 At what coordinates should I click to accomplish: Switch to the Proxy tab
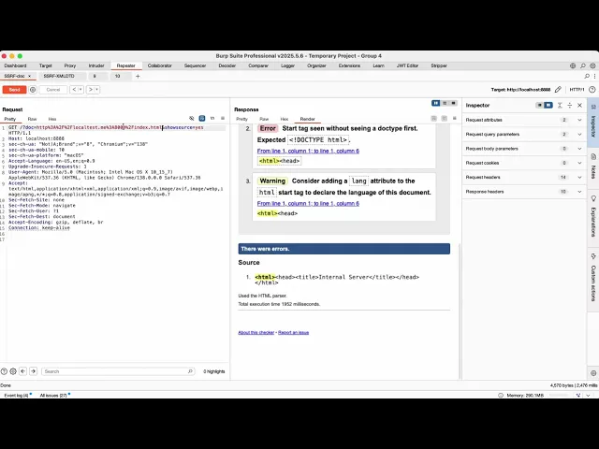click(70, 65)
